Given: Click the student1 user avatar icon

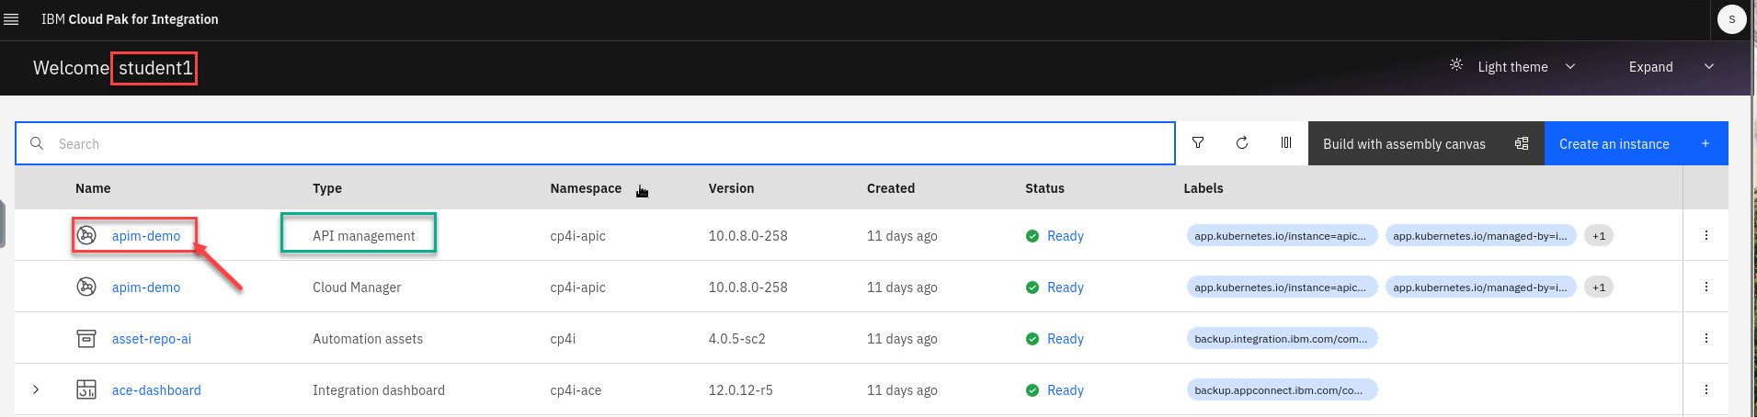Looking at the screenshot, I should click(x=1731, y=19).
